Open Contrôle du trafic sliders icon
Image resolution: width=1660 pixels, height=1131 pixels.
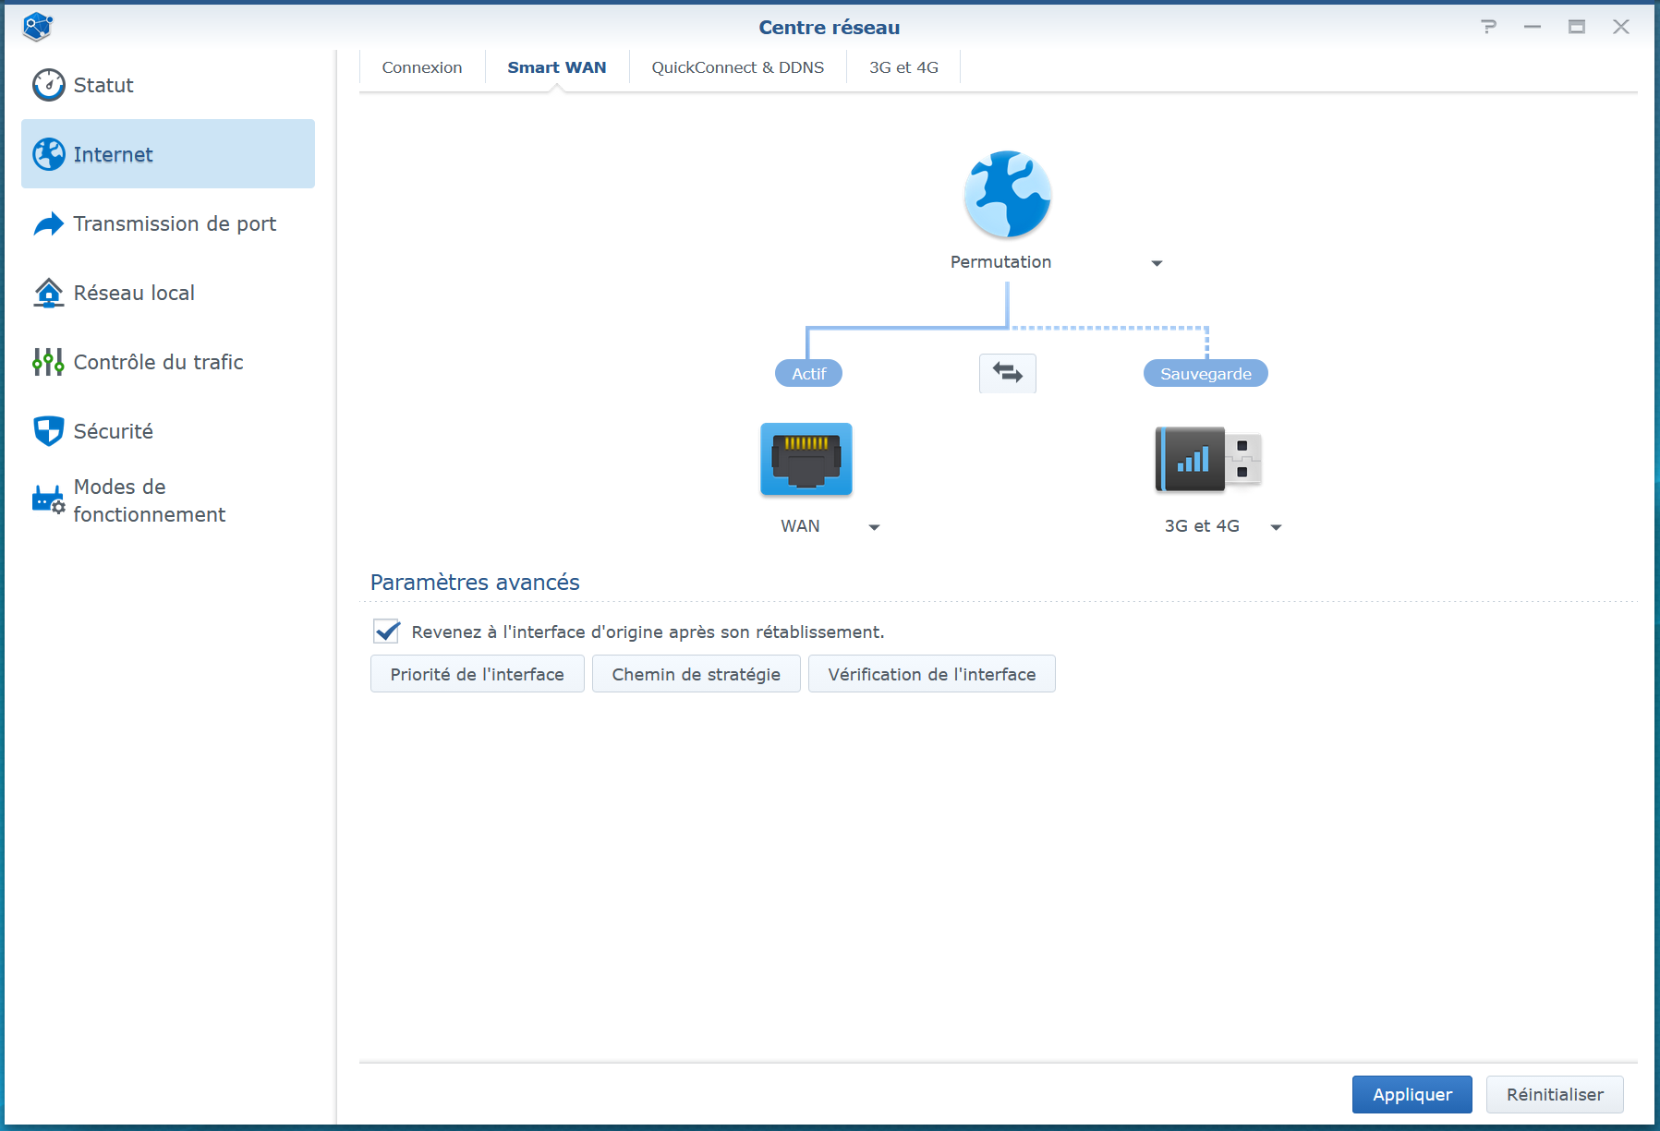(x=48, y=362)
